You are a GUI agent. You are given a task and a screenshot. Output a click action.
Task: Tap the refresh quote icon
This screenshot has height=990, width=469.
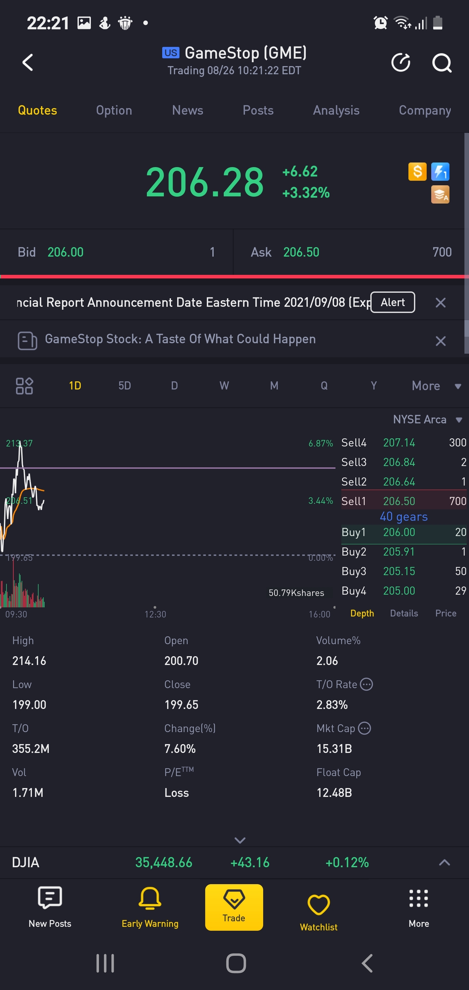tap(401, 63)
